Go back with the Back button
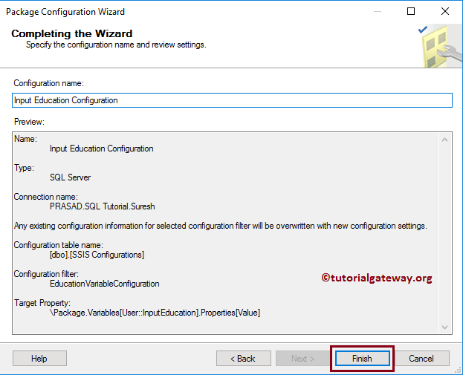The width and height of the screenshot is (463, 375). pos(243,359)
